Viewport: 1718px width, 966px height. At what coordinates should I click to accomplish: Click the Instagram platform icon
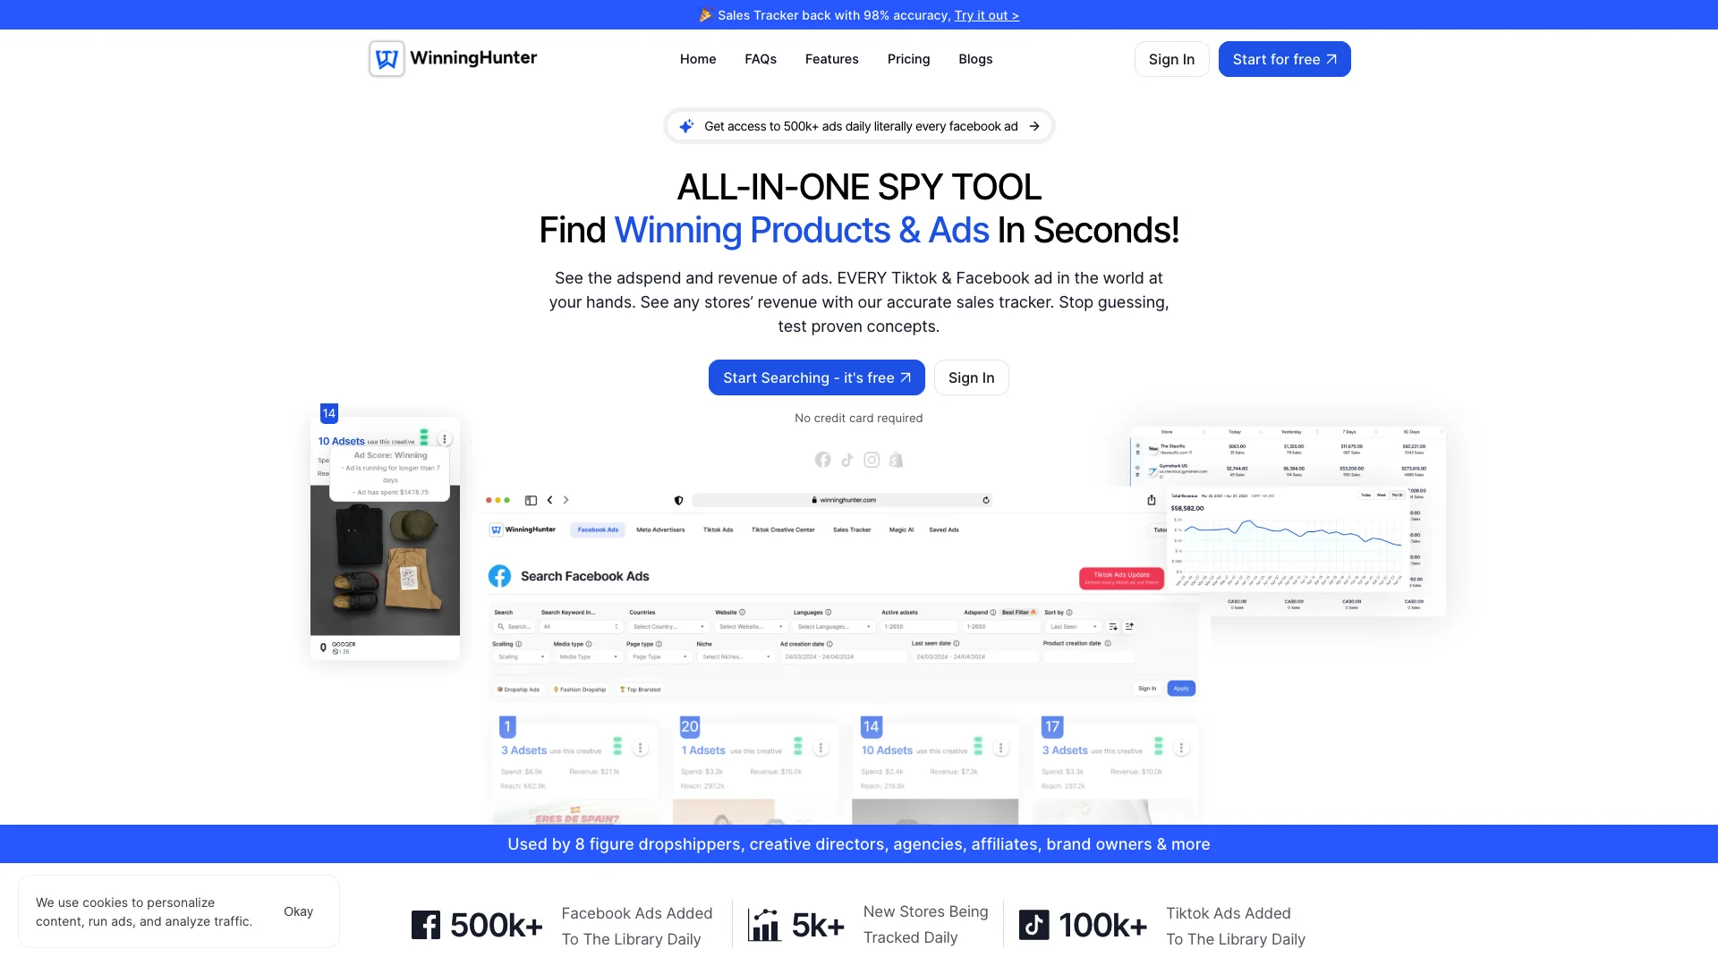point(871,459)
